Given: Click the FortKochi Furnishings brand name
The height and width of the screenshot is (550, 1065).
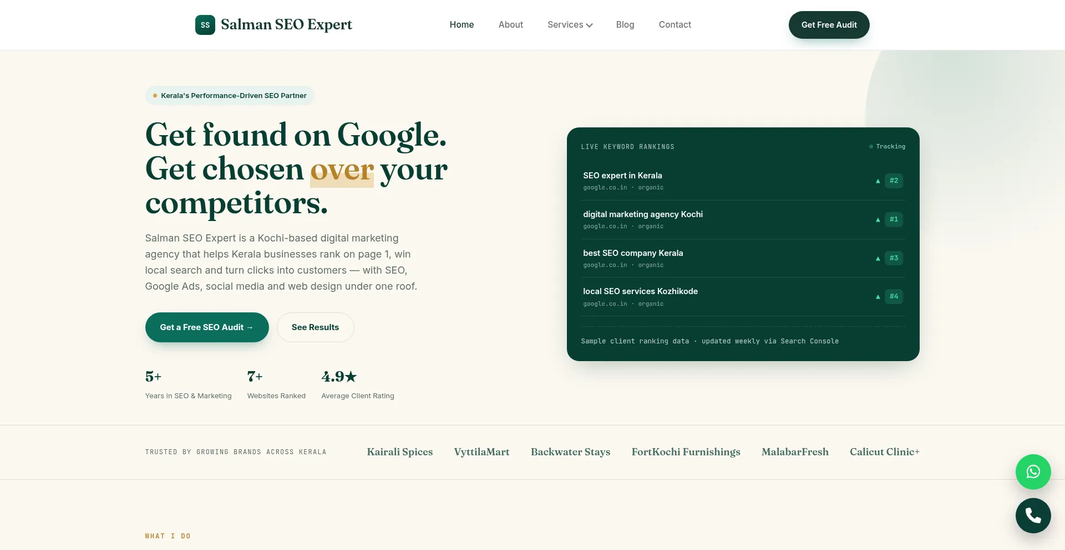Looking at the screenshot, I should click(x=686, y=452).
